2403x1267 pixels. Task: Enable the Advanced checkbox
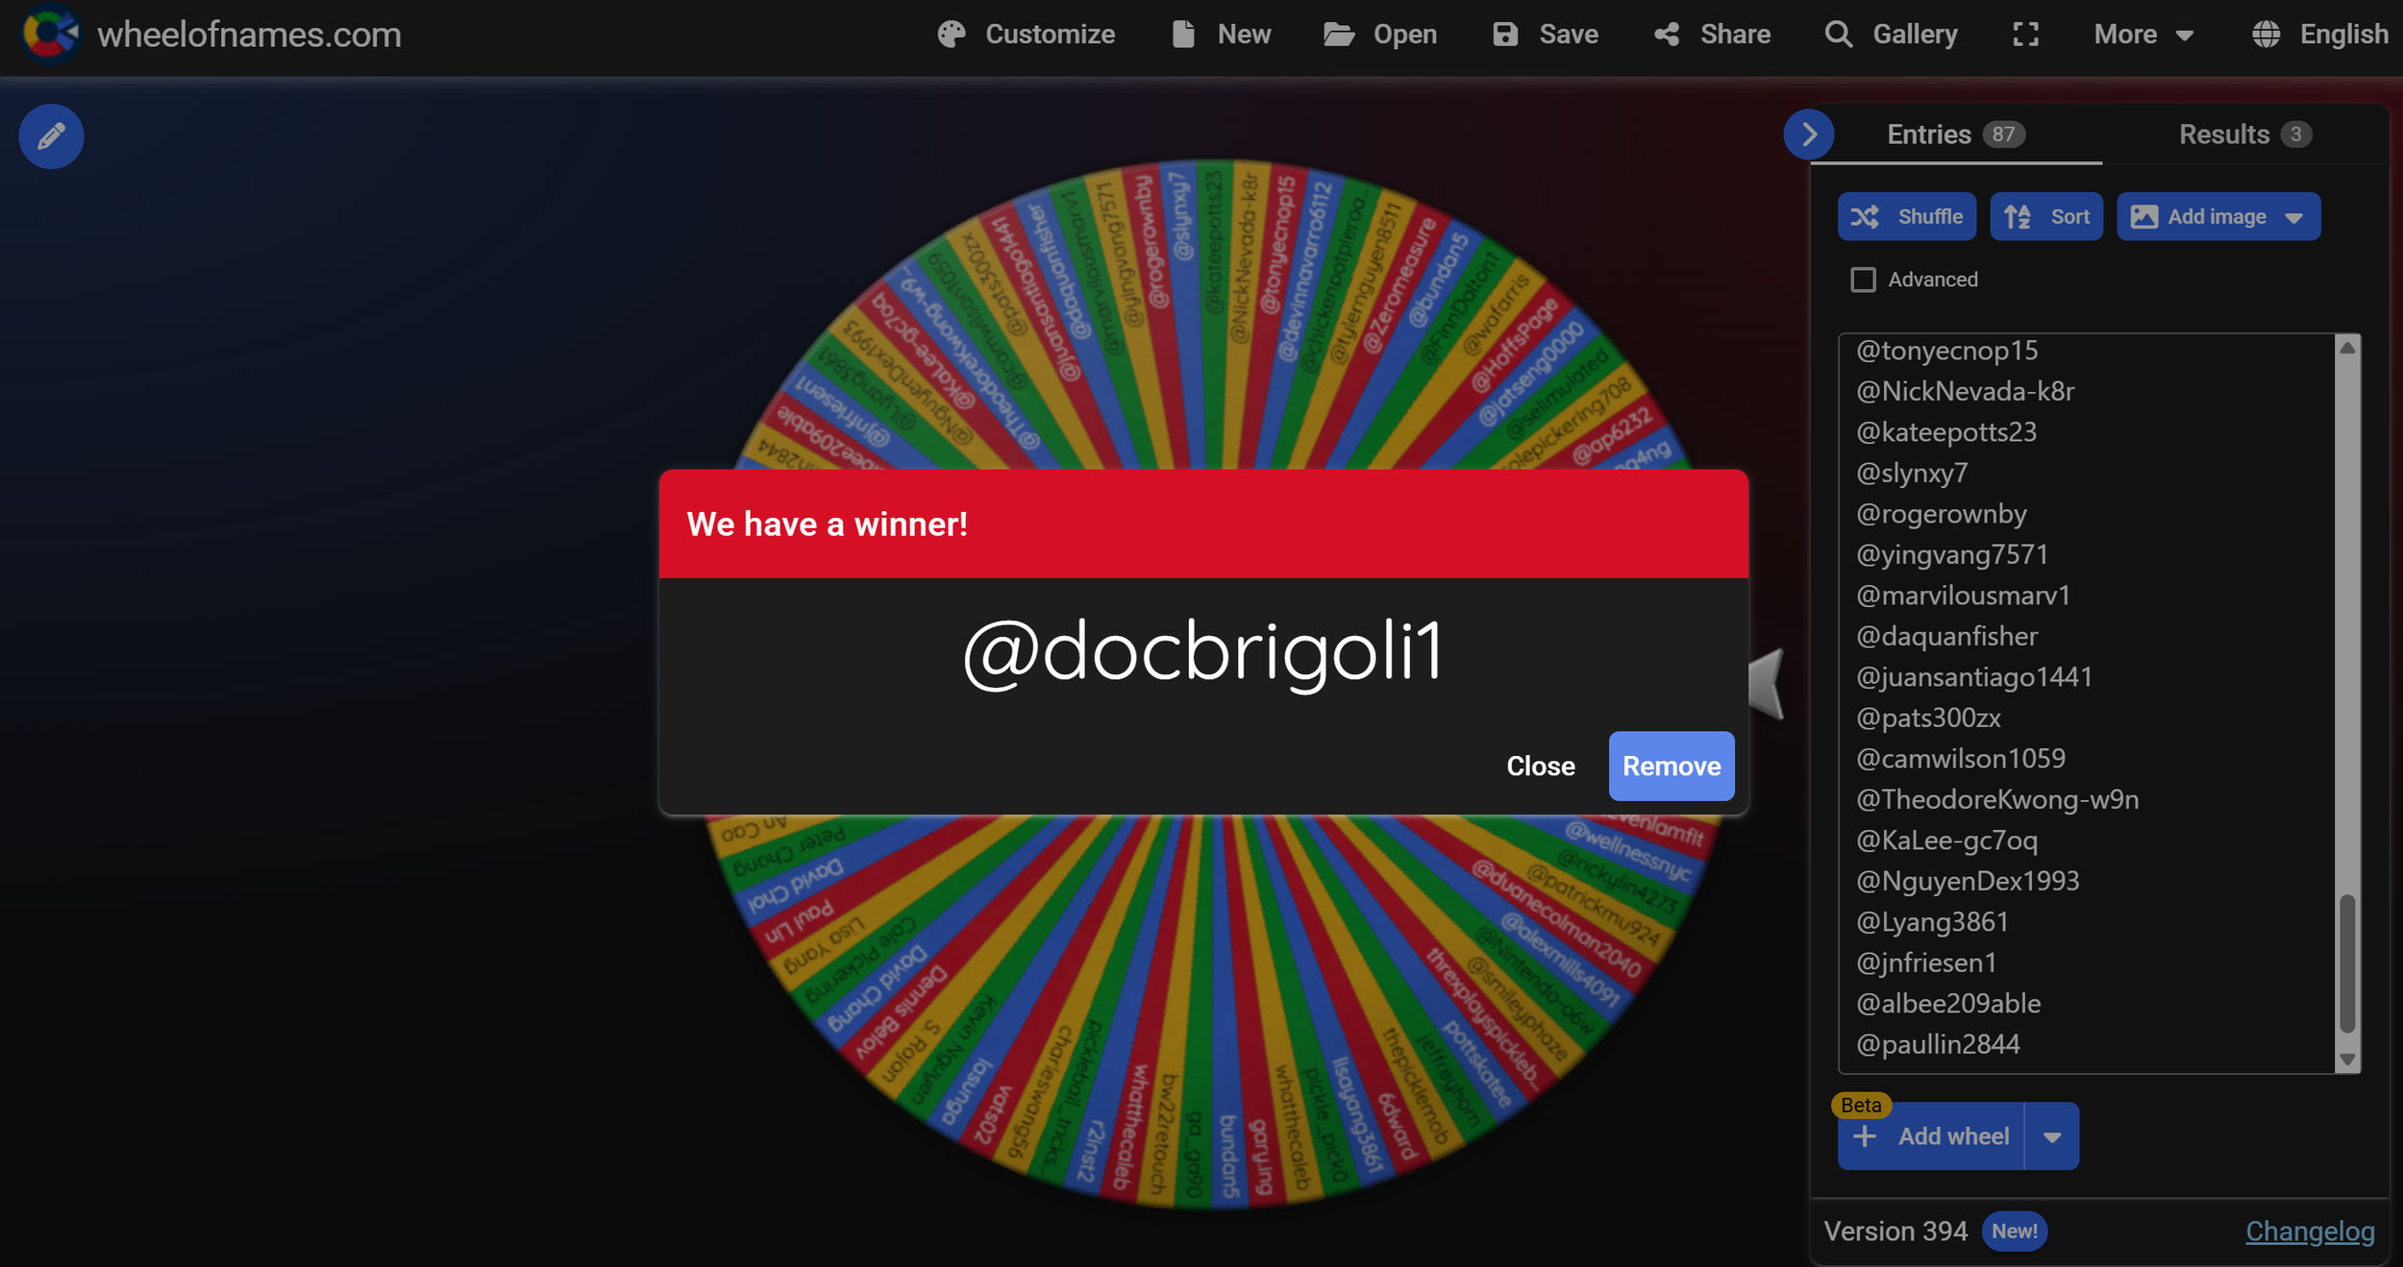point(1863,280)
